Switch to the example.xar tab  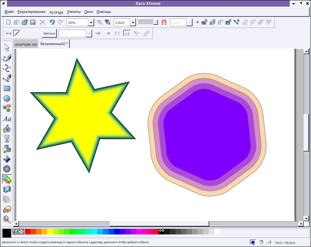[26, 44]
